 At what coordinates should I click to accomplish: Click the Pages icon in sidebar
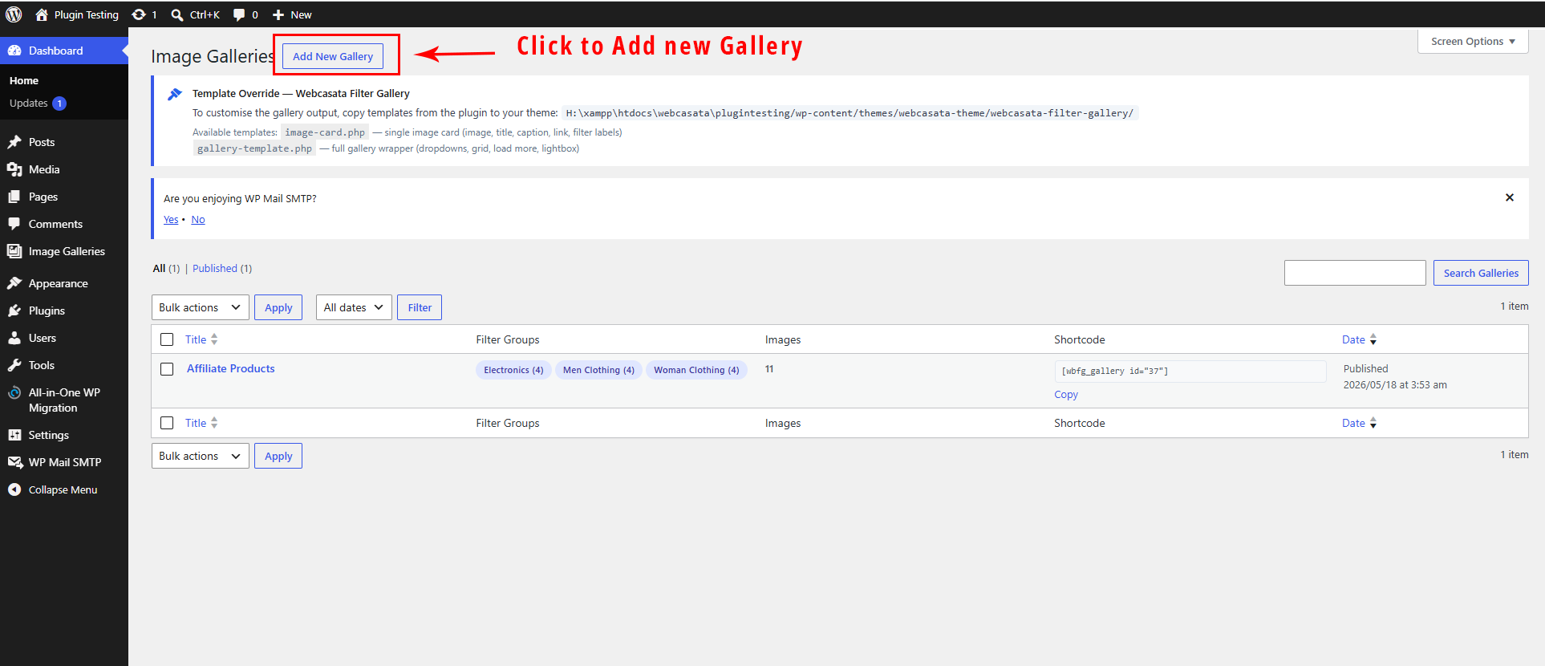(x=14, y=197)
